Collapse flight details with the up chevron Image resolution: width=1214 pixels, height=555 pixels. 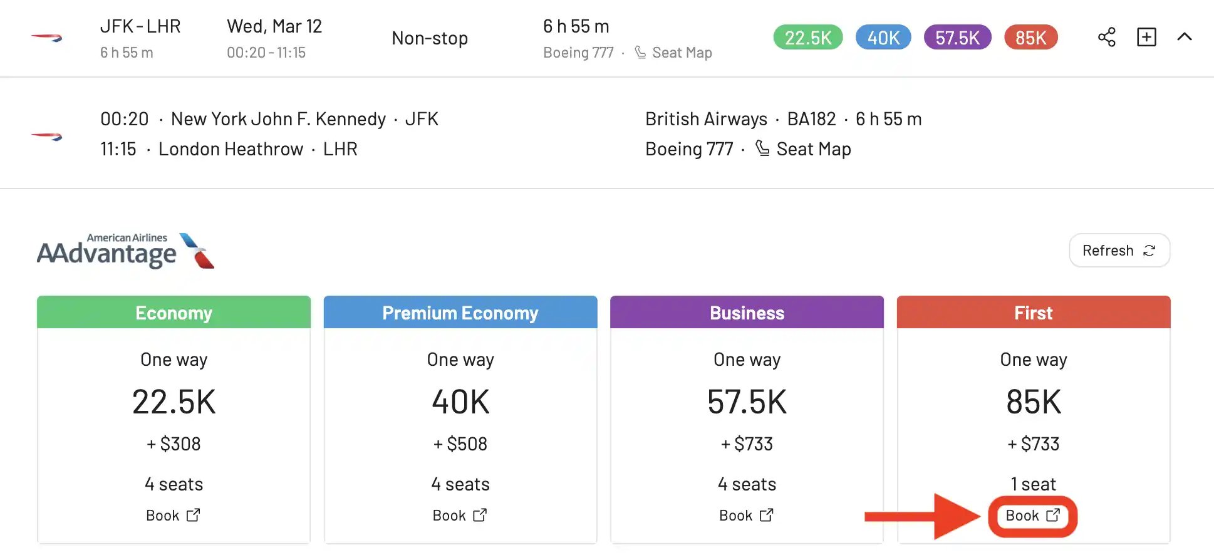[1185, 37]
